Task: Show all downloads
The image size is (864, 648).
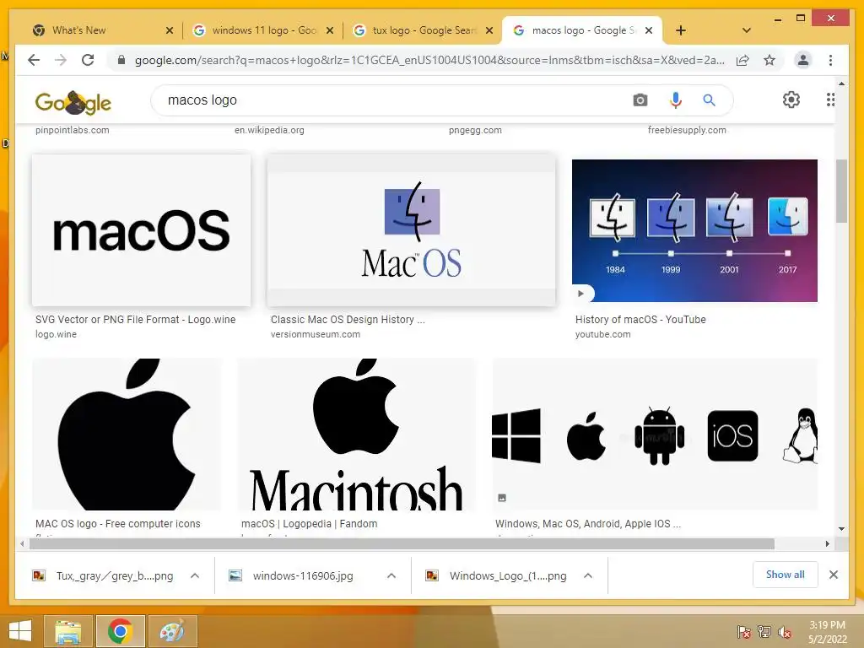Action: tap(785, 575)
